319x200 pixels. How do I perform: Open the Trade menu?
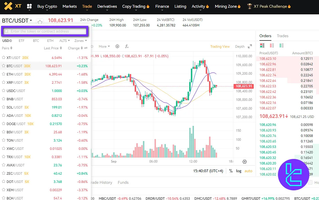(87, 6)
